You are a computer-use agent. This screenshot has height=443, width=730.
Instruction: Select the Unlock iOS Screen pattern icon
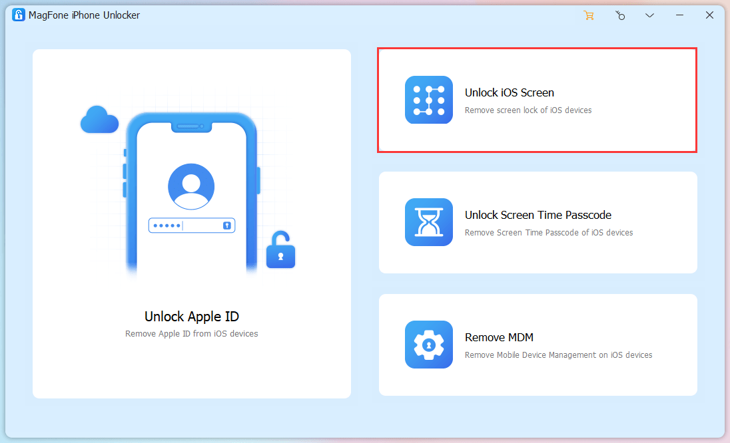[428, 100]
